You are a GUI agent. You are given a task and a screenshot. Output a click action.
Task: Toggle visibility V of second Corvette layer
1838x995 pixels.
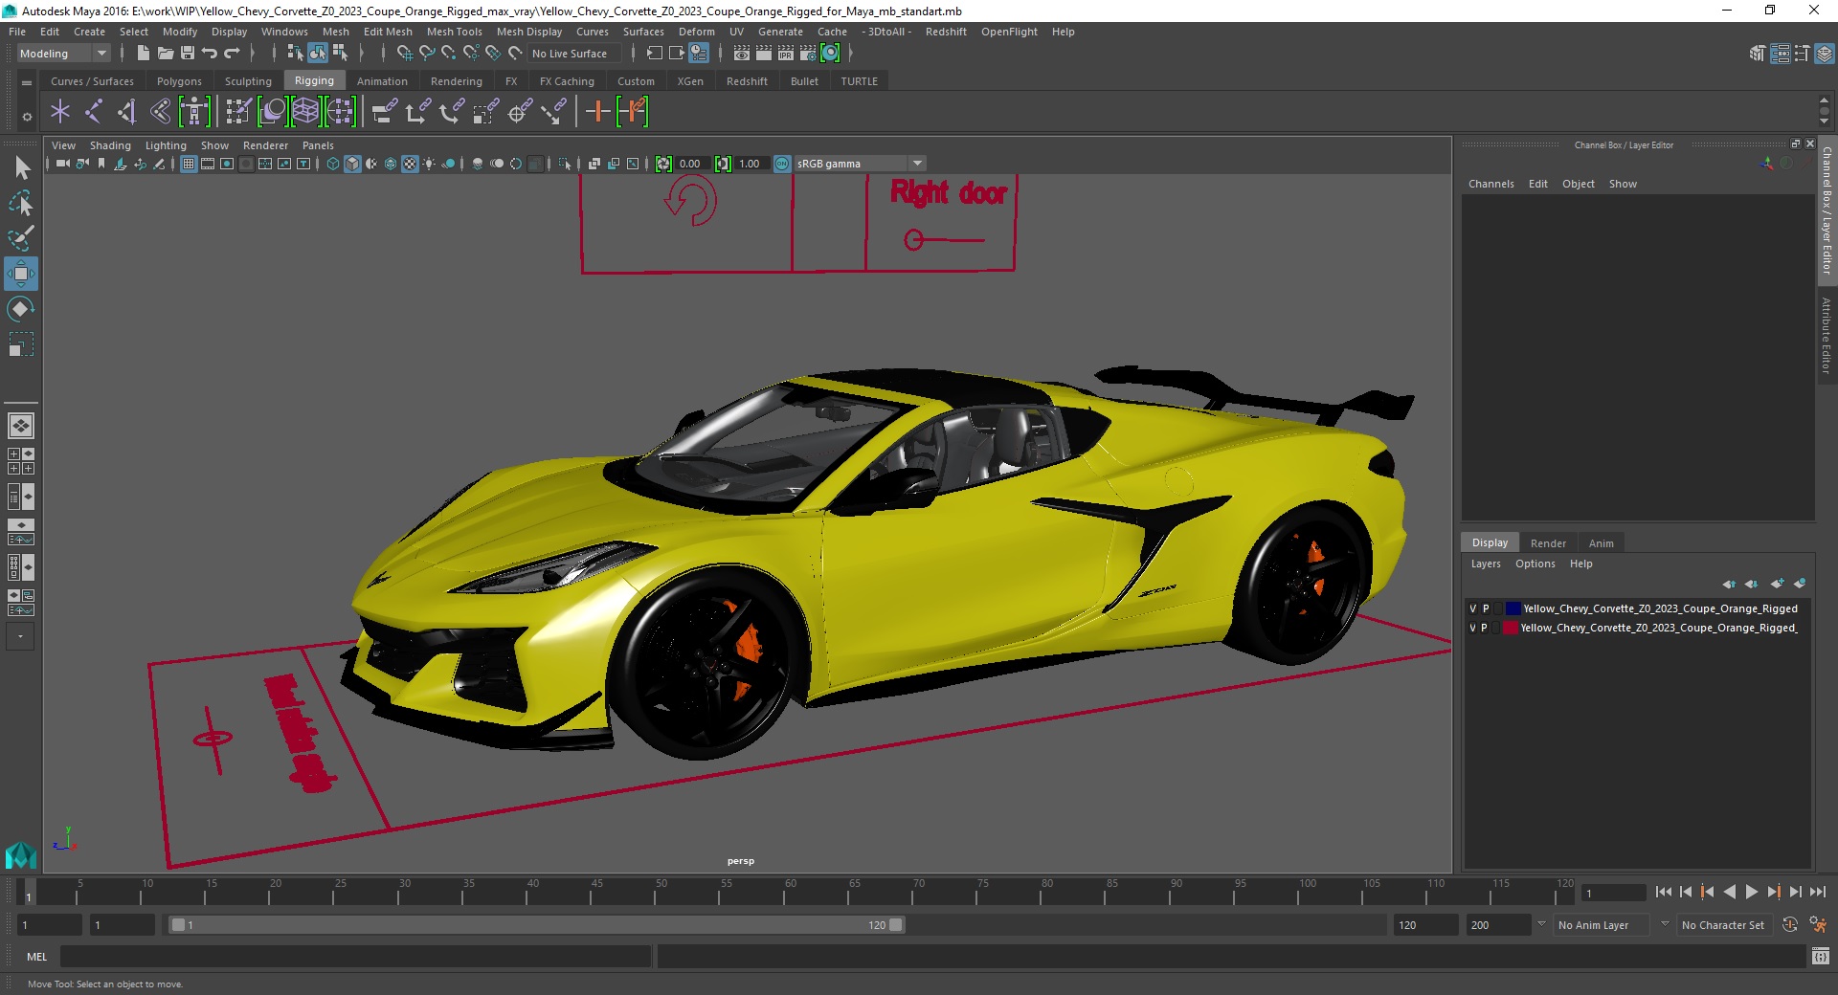tap(1472, 628)
